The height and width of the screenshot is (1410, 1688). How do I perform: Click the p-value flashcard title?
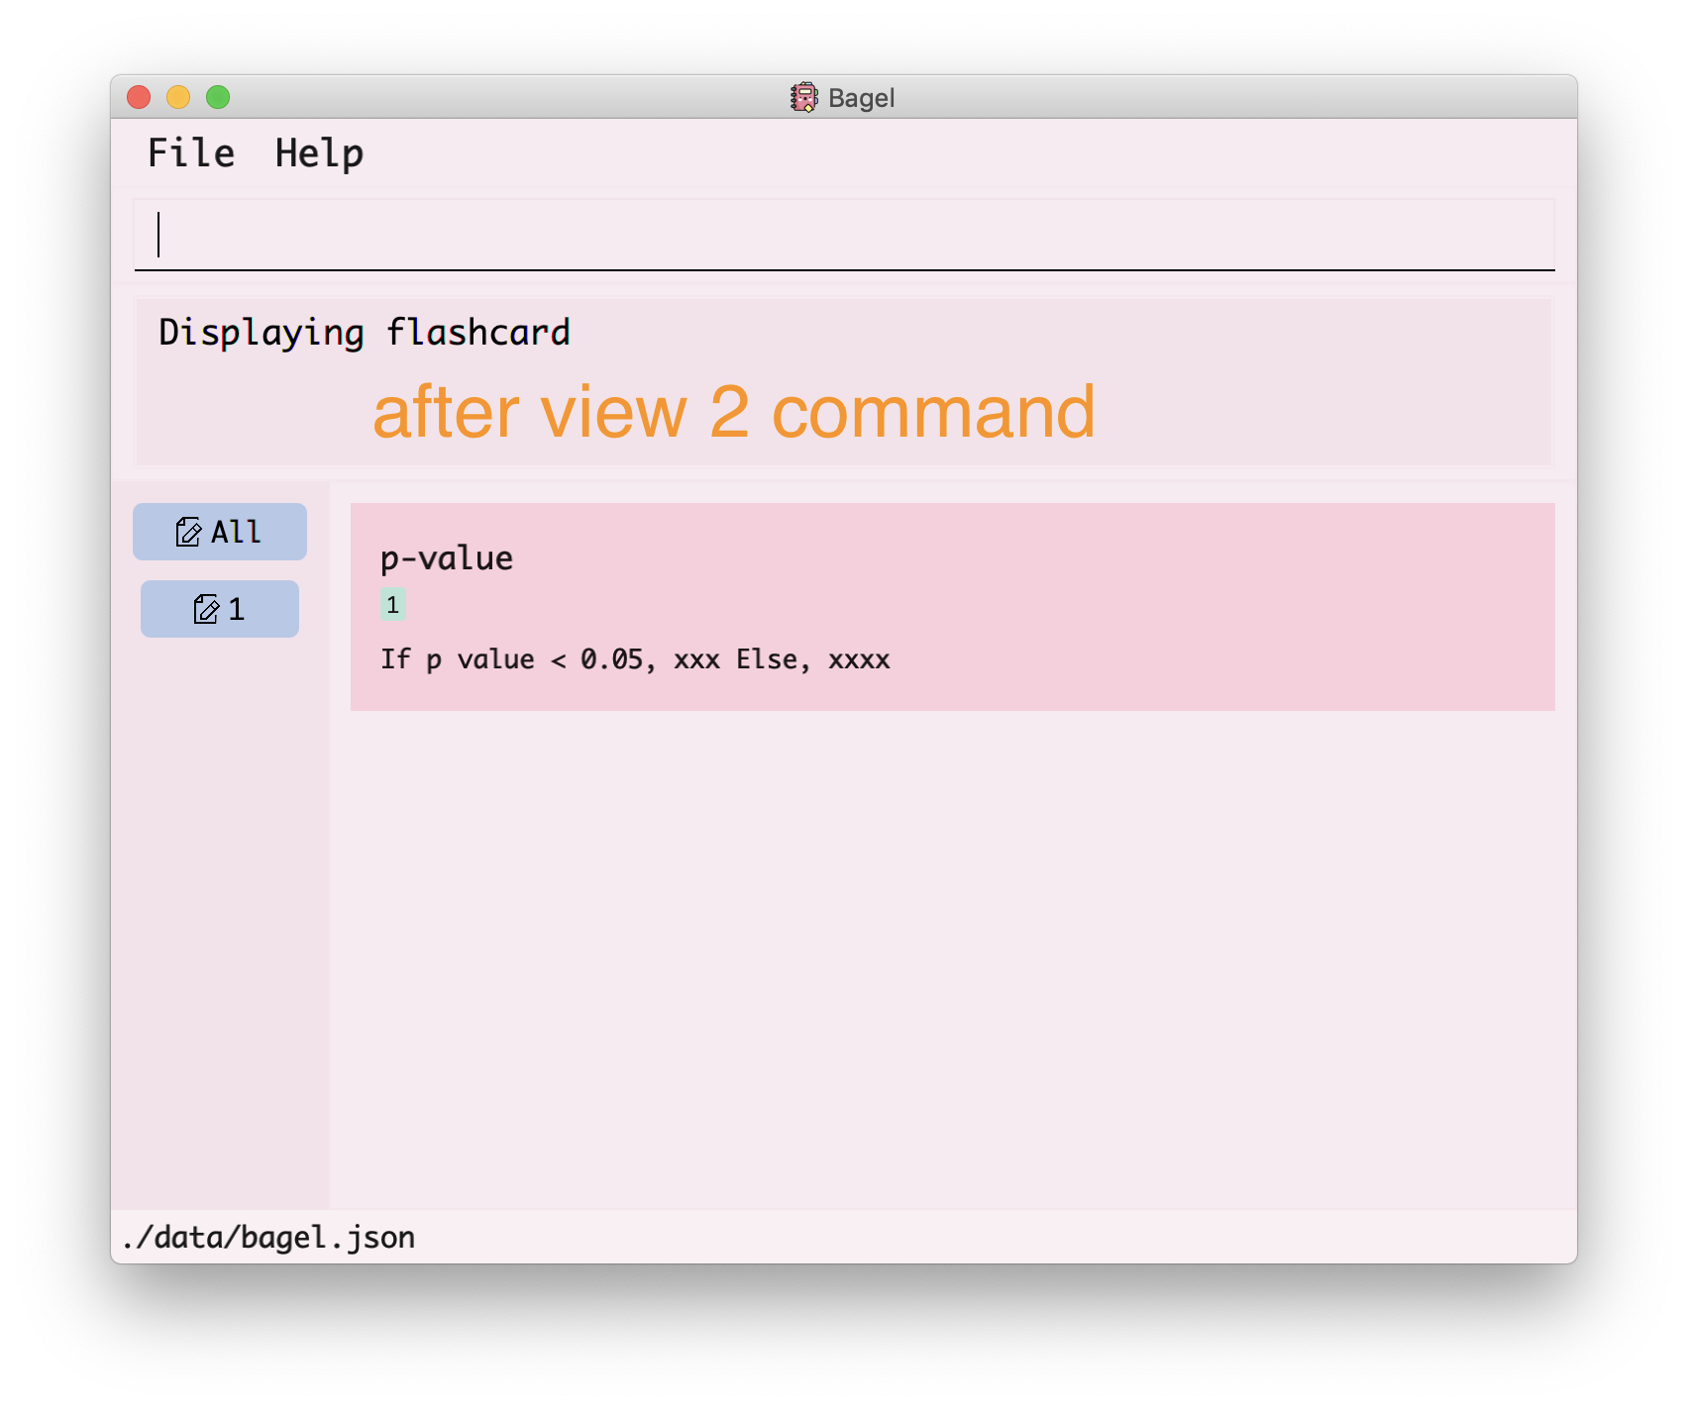(447, 558)
